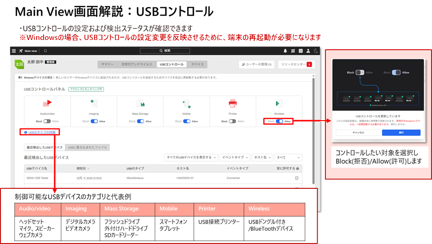Check the always-allow box for QEMU USB Tablet
The image size is (432, 244).
[297, 178]
